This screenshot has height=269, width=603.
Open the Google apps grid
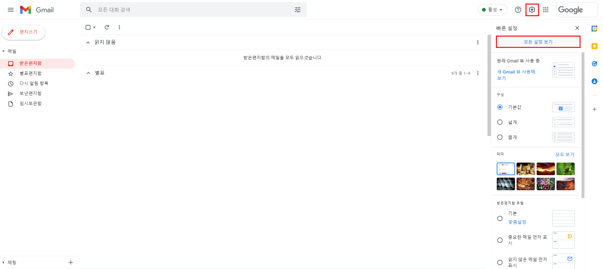(546, 10)
